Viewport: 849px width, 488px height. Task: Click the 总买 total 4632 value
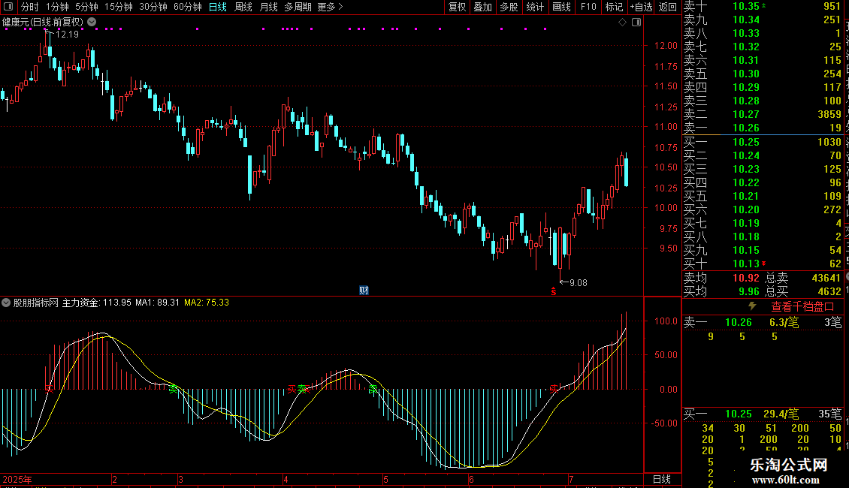tap(829, 291)
